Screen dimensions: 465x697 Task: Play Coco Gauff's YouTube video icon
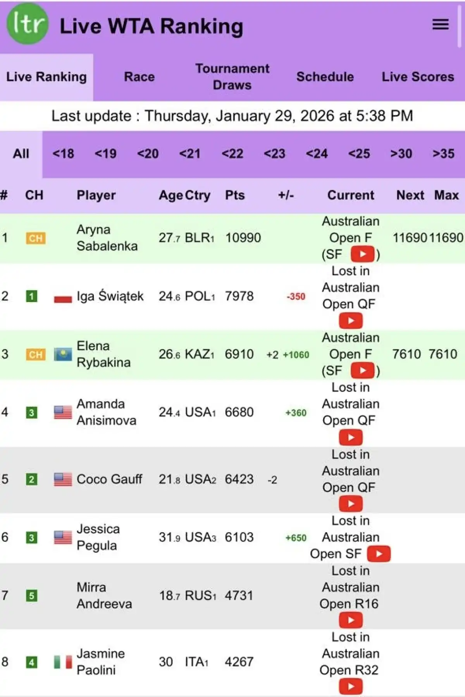click(351, 504)
